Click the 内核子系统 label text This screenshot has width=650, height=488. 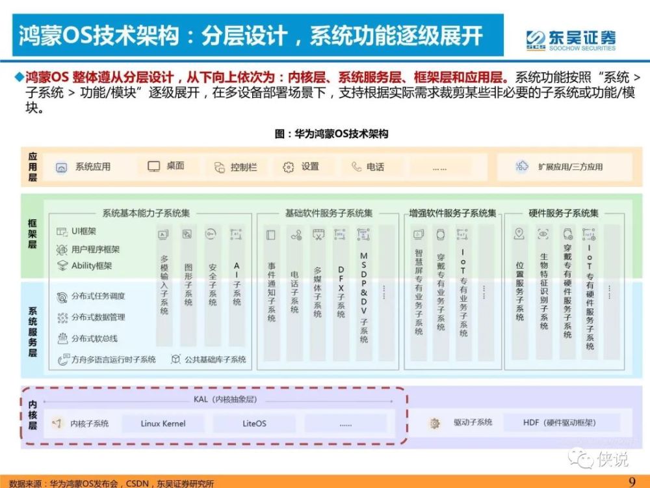pyautogui.click(x=89, y=424)
